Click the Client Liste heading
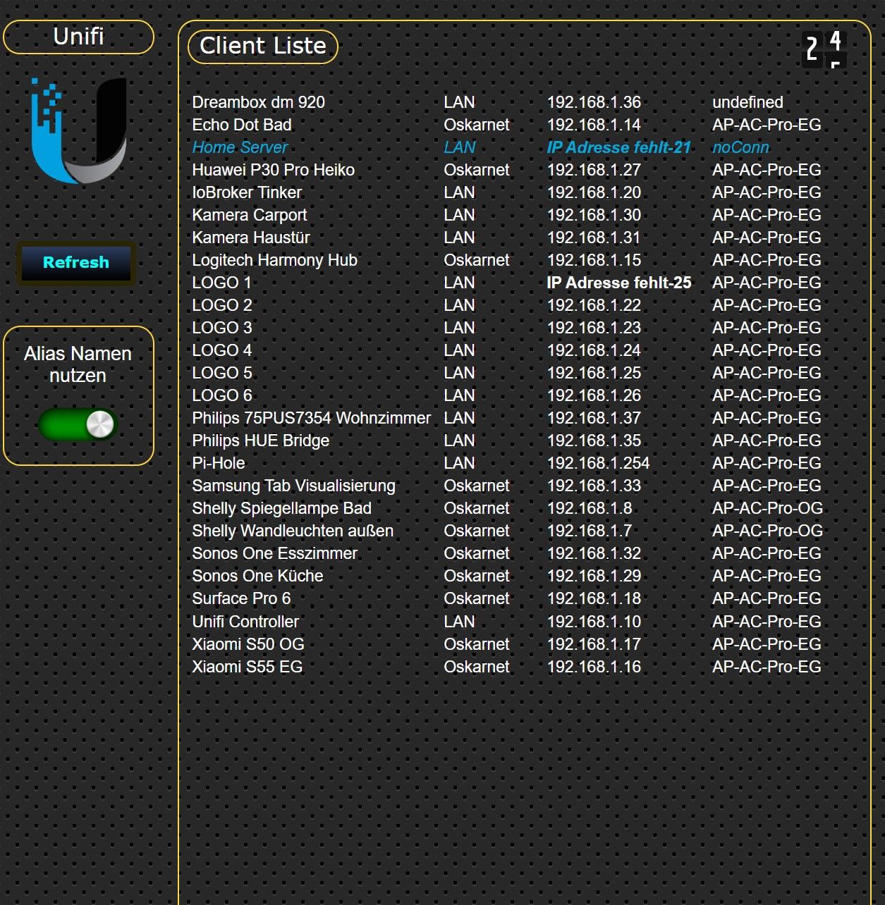The image size is (885, 905). [x=263, y=47]
